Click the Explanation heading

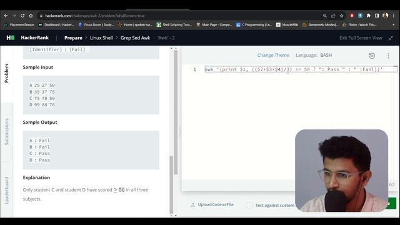36,177
